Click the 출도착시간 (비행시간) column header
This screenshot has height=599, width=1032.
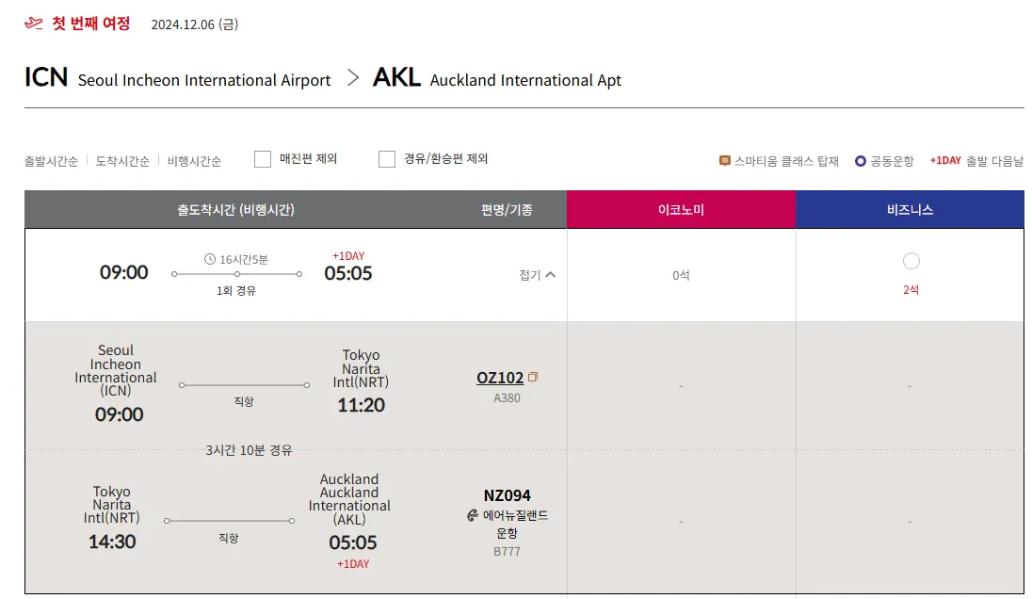click(x=235, y=210)
